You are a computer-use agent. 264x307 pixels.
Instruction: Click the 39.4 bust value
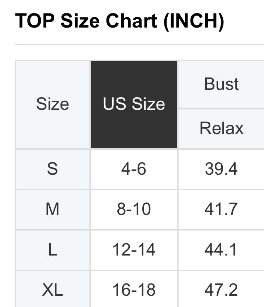(221, 169)
